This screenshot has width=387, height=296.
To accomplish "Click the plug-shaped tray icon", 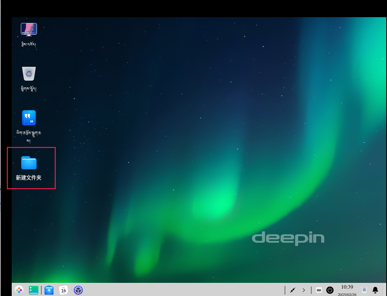I will pyautogui.click(x=292, y=290).
